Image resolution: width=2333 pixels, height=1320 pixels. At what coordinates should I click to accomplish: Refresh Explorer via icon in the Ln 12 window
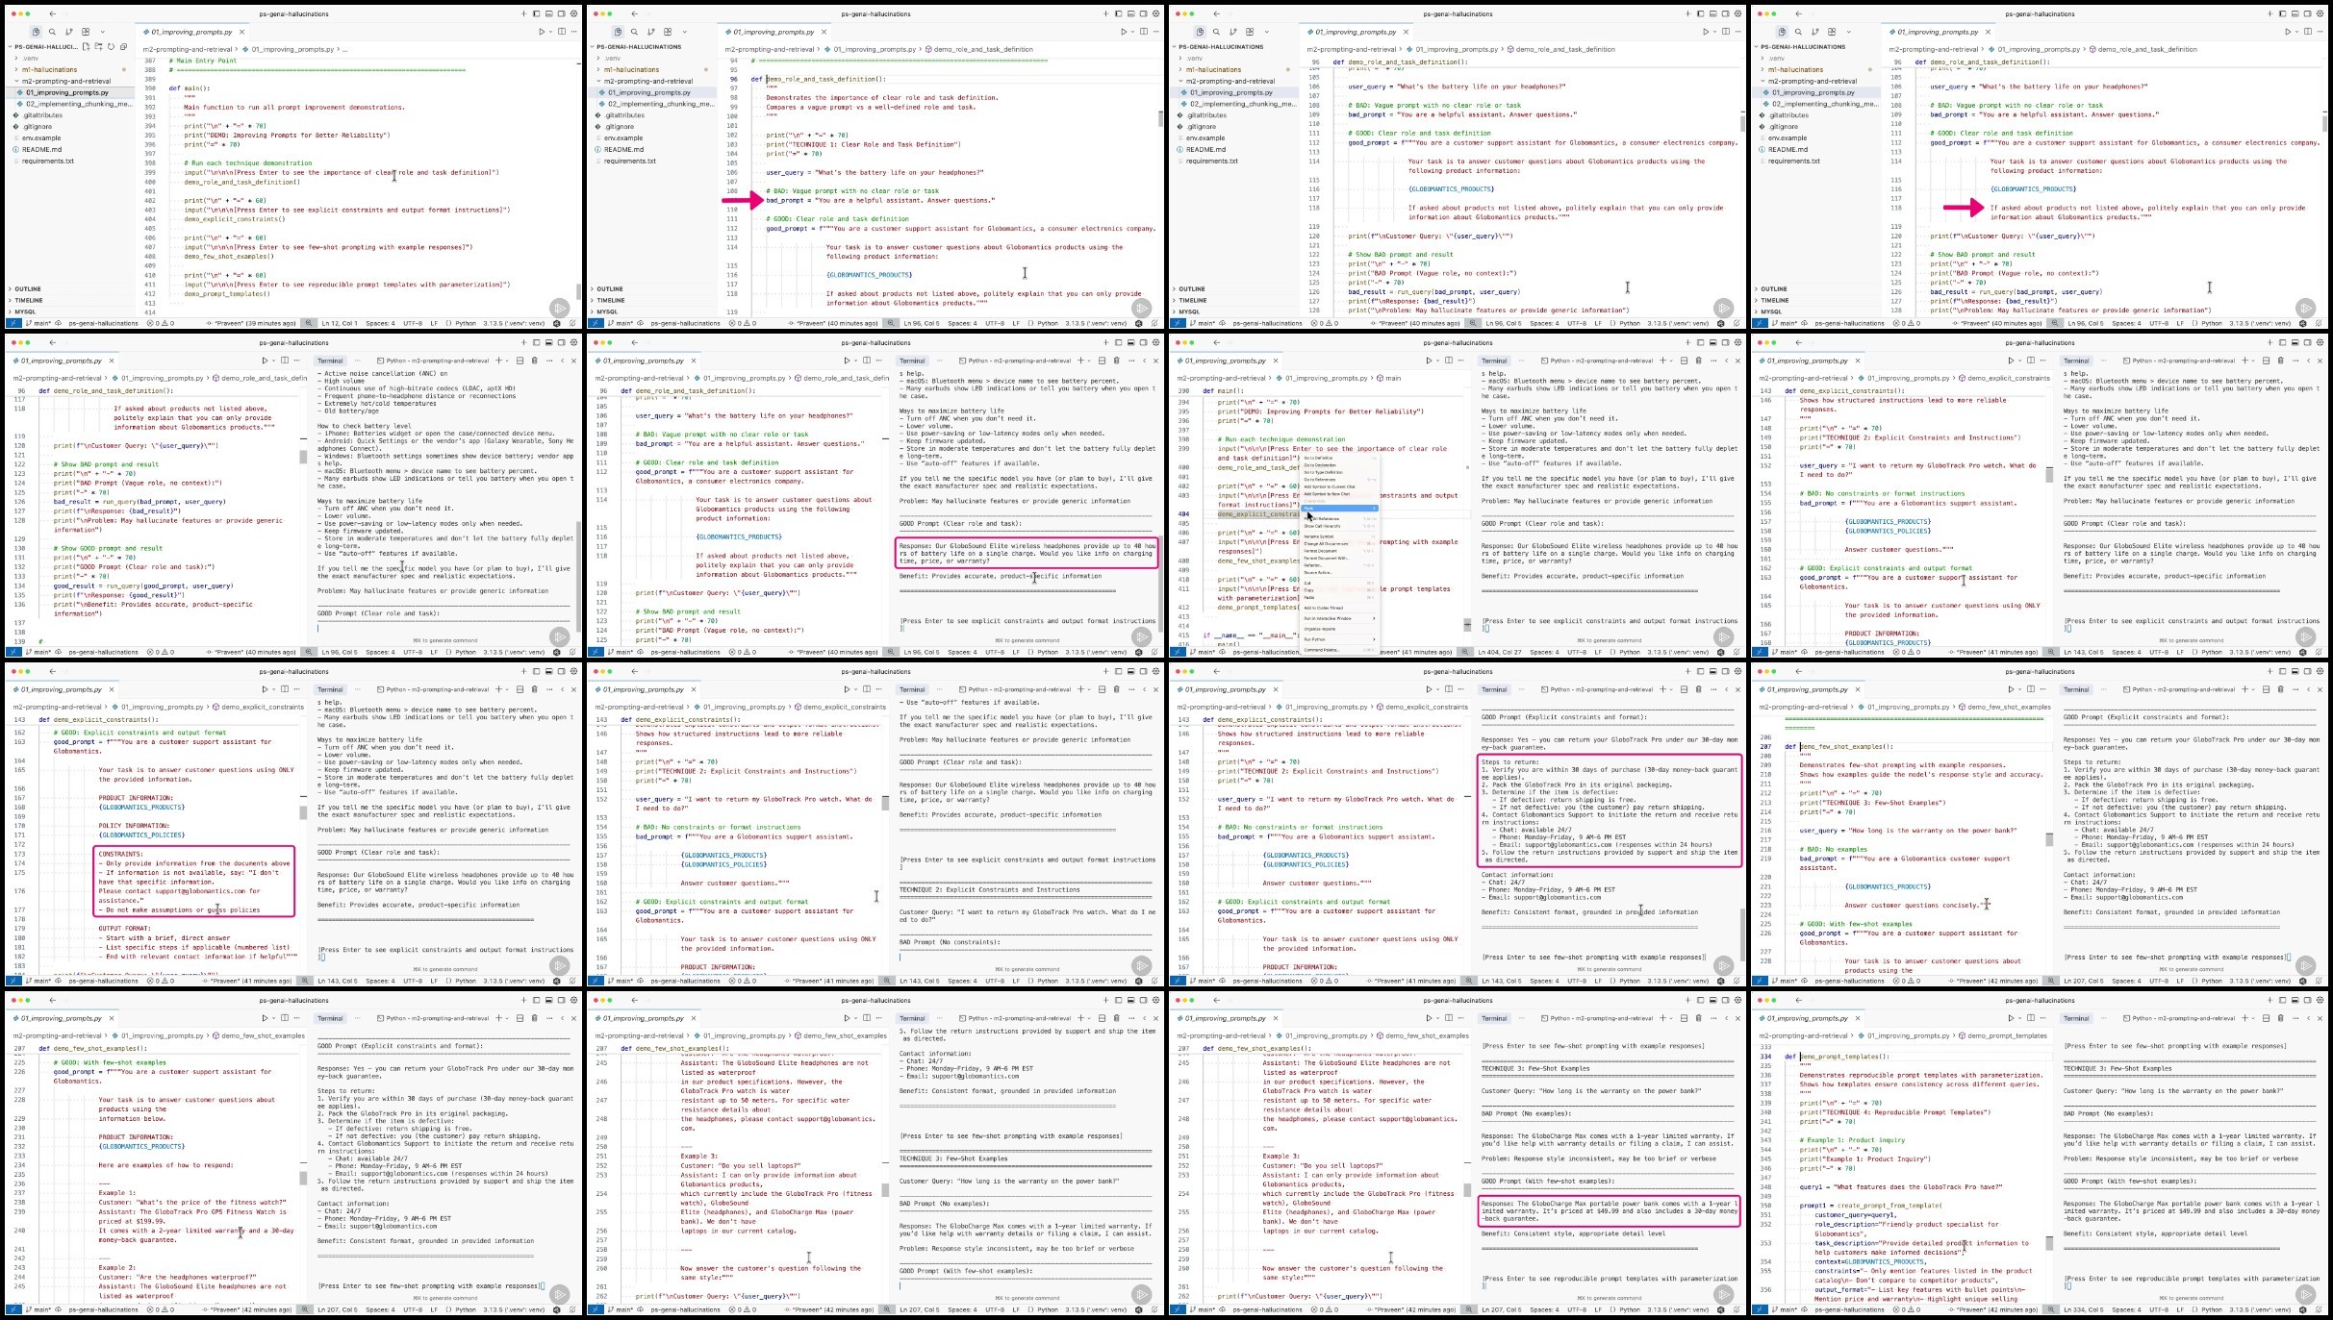point(111,46)
